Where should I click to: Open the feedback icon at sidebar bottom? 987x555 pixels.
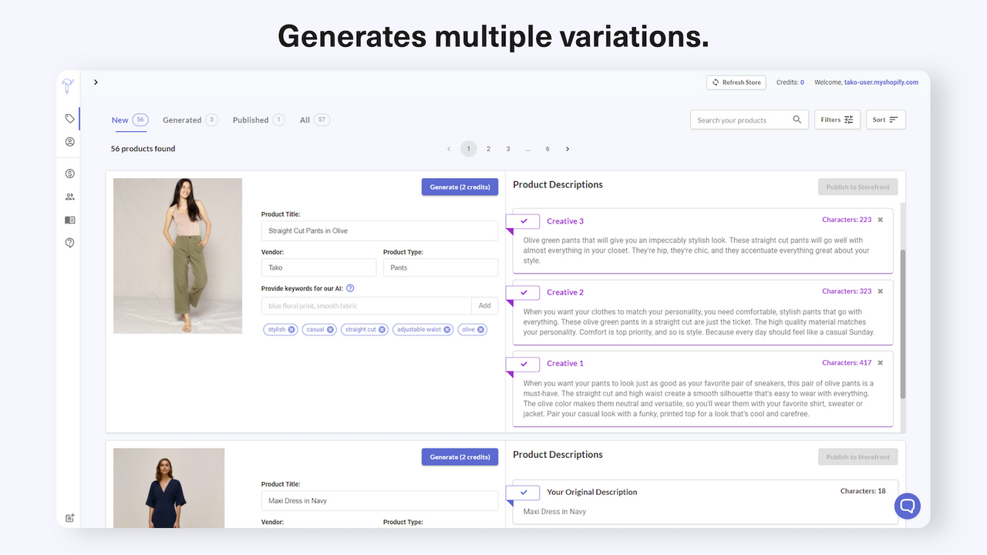(x=69, y=517)
